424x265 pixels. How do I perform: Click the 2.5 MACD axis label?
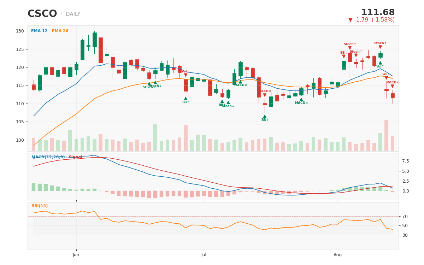pos(405,181)
